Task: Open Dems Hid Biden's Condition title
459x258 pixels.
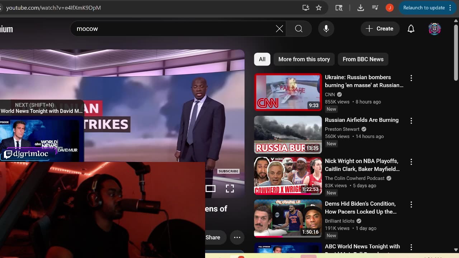Action: click(x=361, y=208)
